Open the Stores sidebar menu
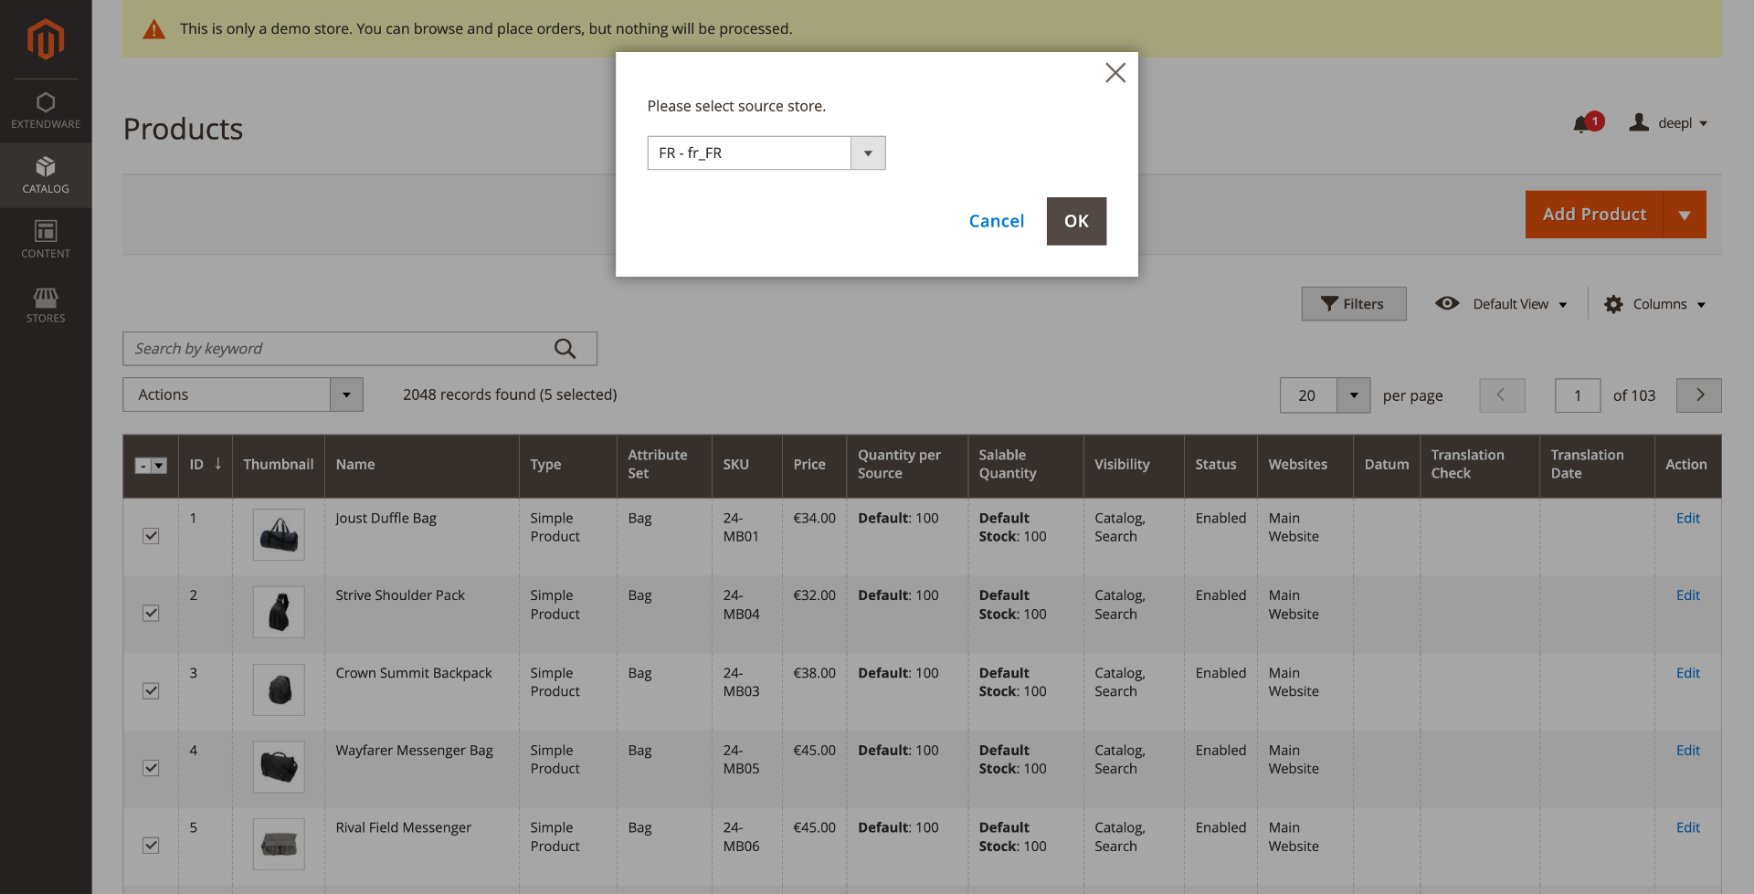Viewport: 1754px width, 894px height. click(x=46, y=305)
